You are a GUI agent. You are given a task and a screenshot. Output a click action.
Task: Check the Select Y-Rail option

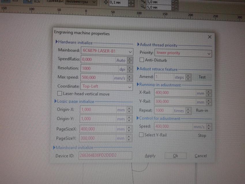click(141, 135)
